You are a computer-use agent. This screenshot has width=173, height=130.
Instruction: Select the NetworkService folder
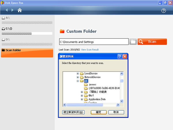click(92, 77)
